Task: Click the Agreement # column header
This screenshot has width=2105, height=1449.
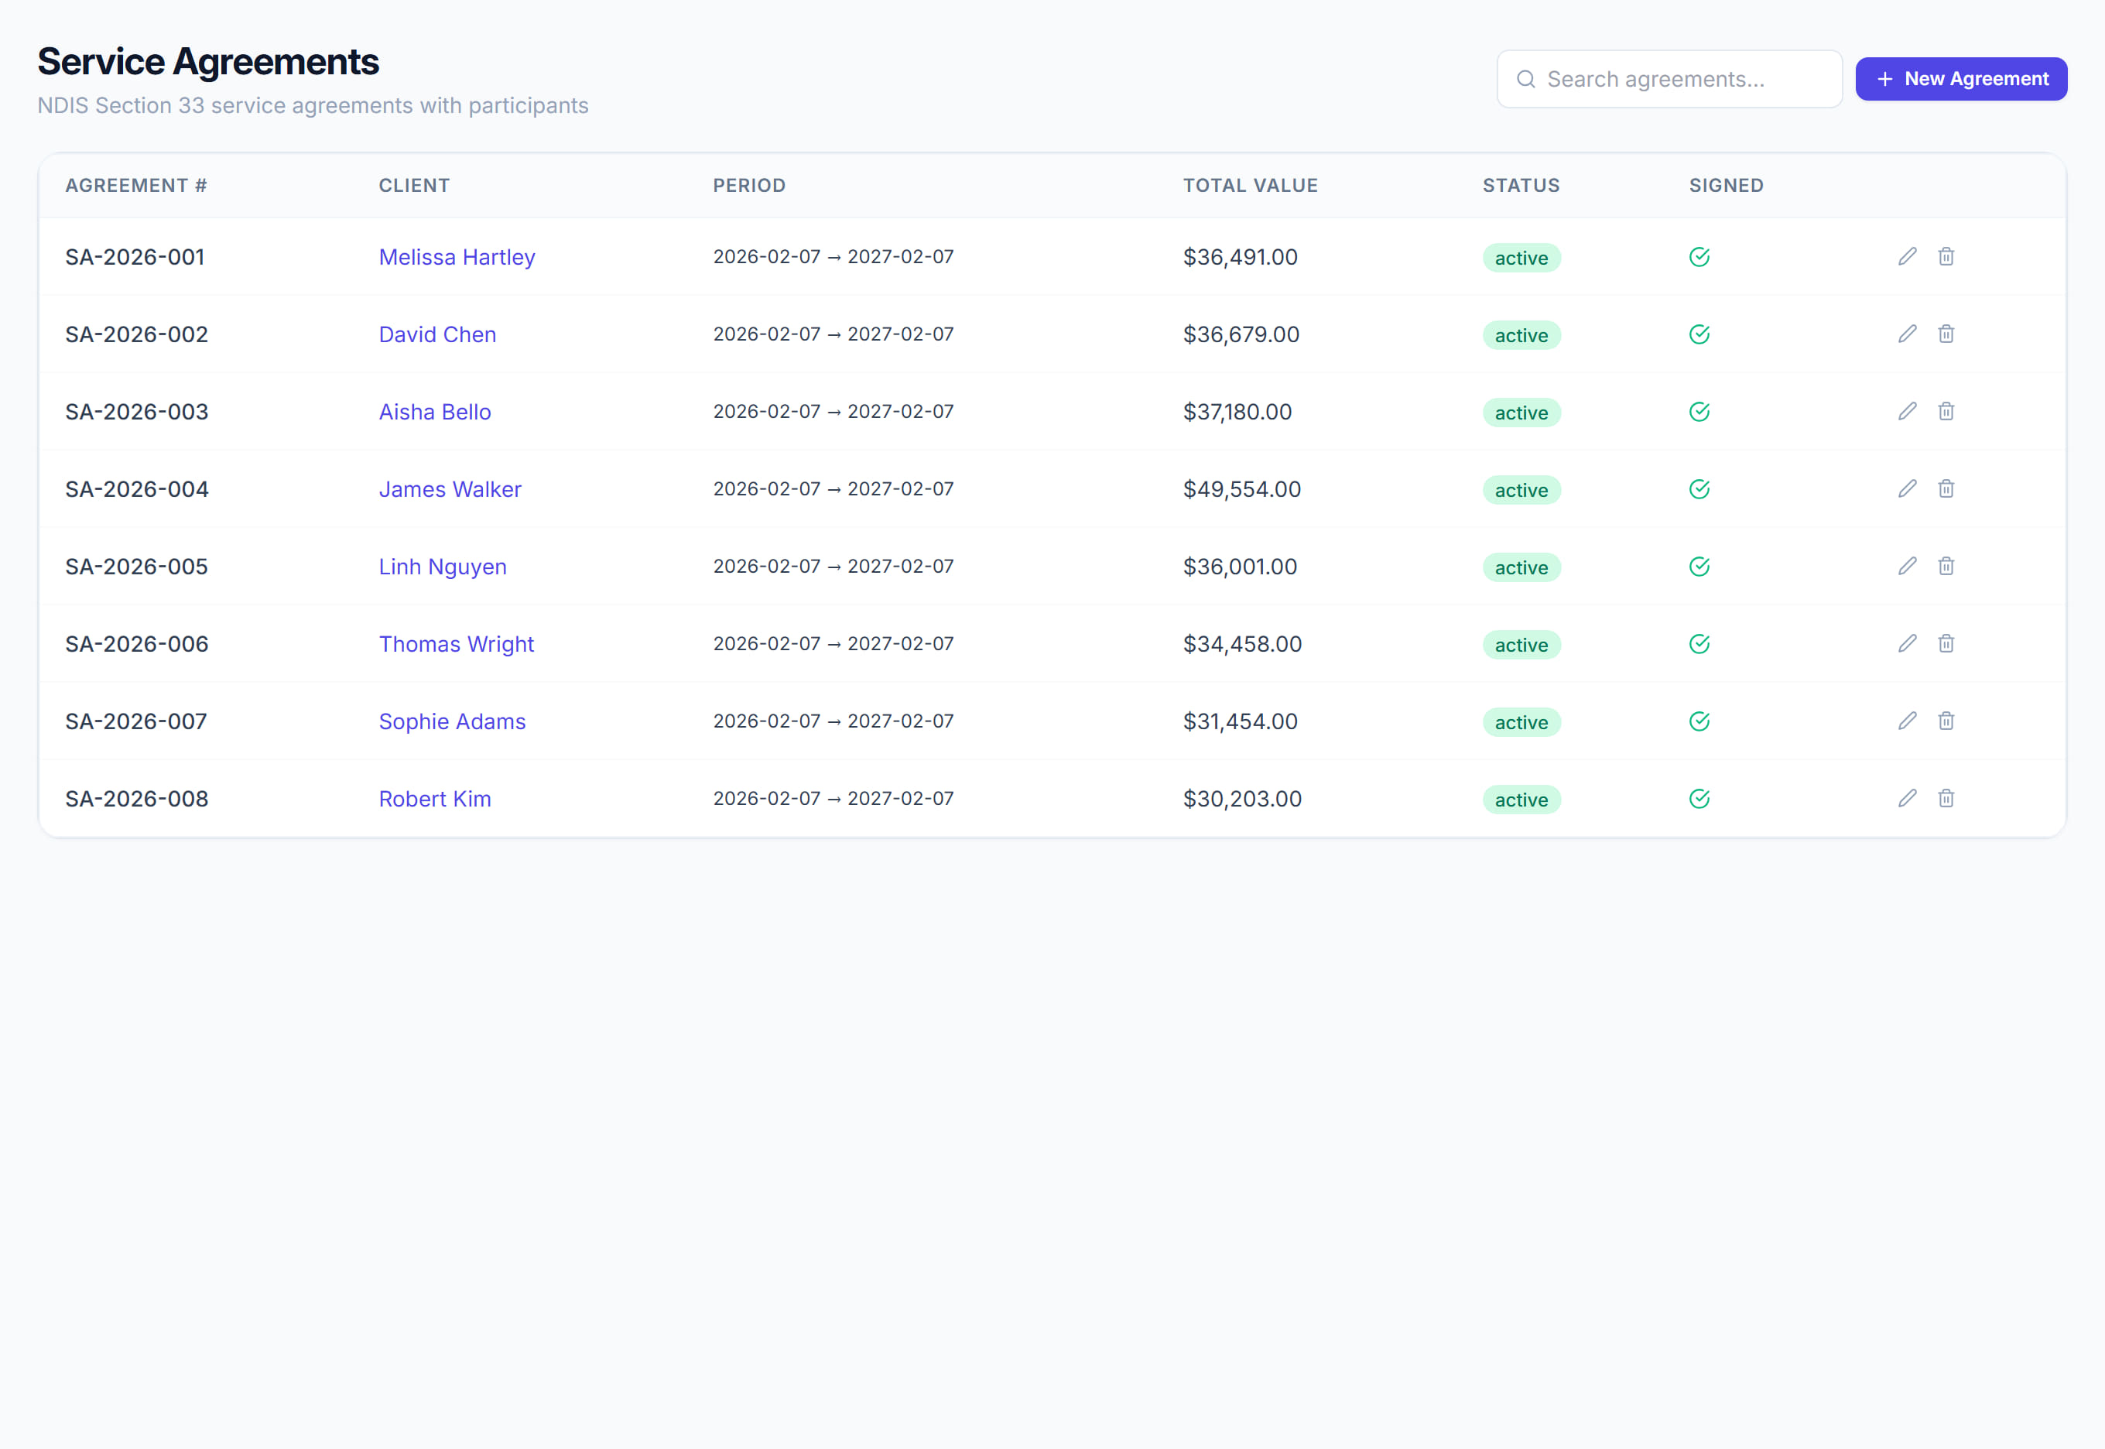Action: pos(136,185)
